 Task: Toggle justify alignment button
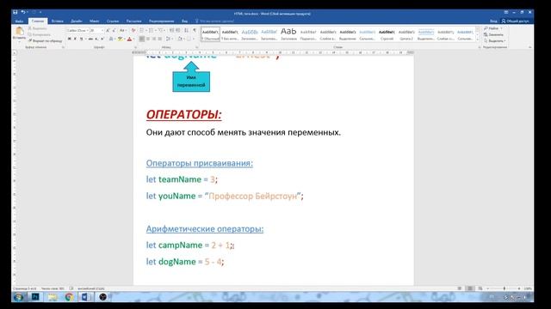[160, 39]
